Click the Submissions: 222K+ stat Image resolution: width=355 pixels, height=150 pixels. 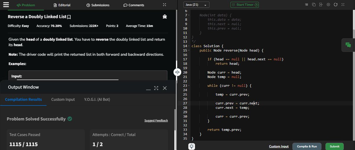tap(84, 26)
